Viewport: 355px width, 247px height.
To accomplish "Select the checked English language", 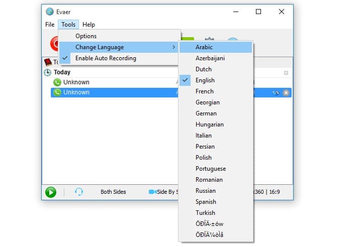I will pos(205,80).
